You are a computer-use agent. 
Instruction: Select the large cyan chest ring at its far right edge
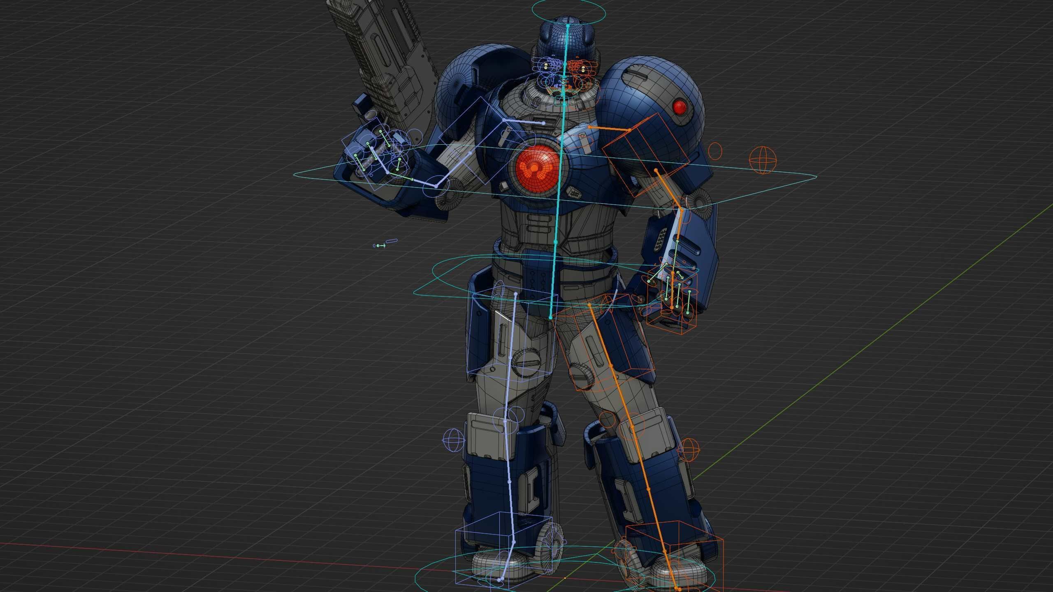pyautogui.click(x=816, y=177)
